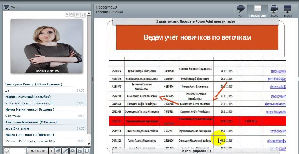This screenshot has width=299, height=154.
Task: Click sender name Мария Рамохина(Ю.Хомбак)
Action: pyautogui.click(x=28, y=97)
